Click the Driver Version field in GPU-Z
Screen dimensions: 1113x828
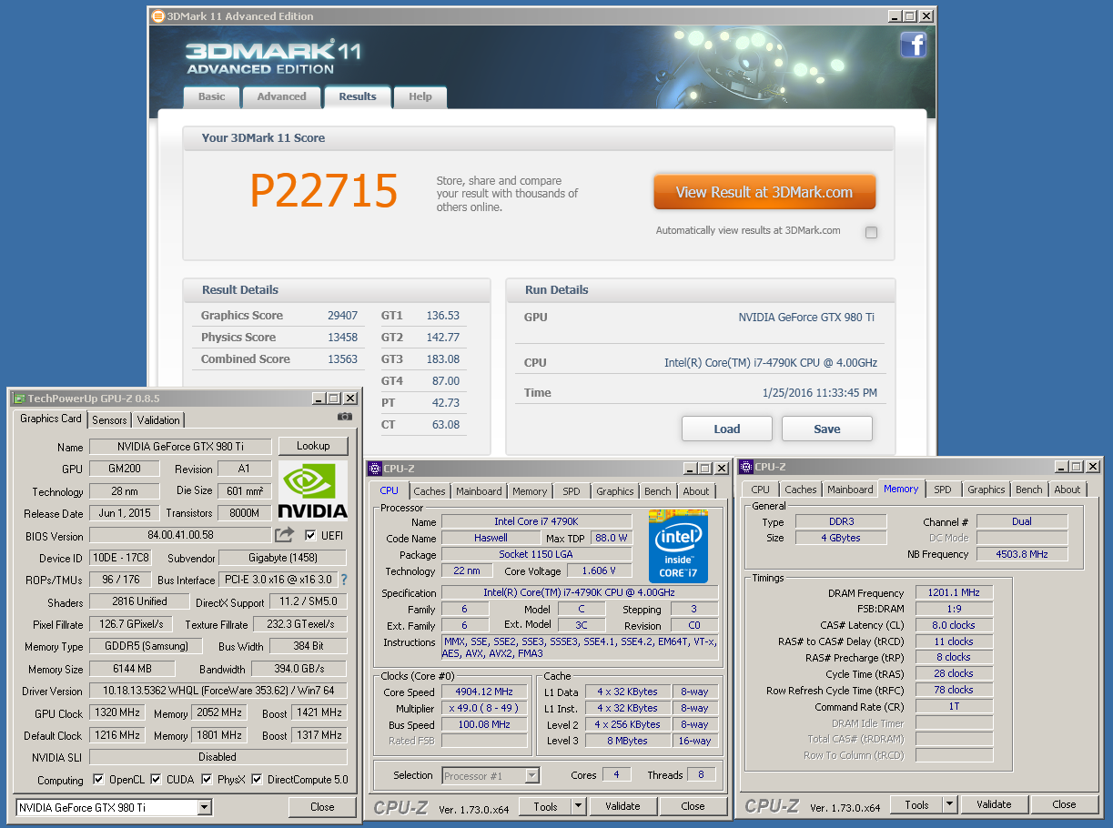click(218, 691)
